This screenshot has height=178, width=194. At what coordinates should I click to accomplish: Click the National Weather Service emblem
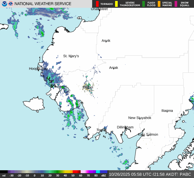point(11,4)
